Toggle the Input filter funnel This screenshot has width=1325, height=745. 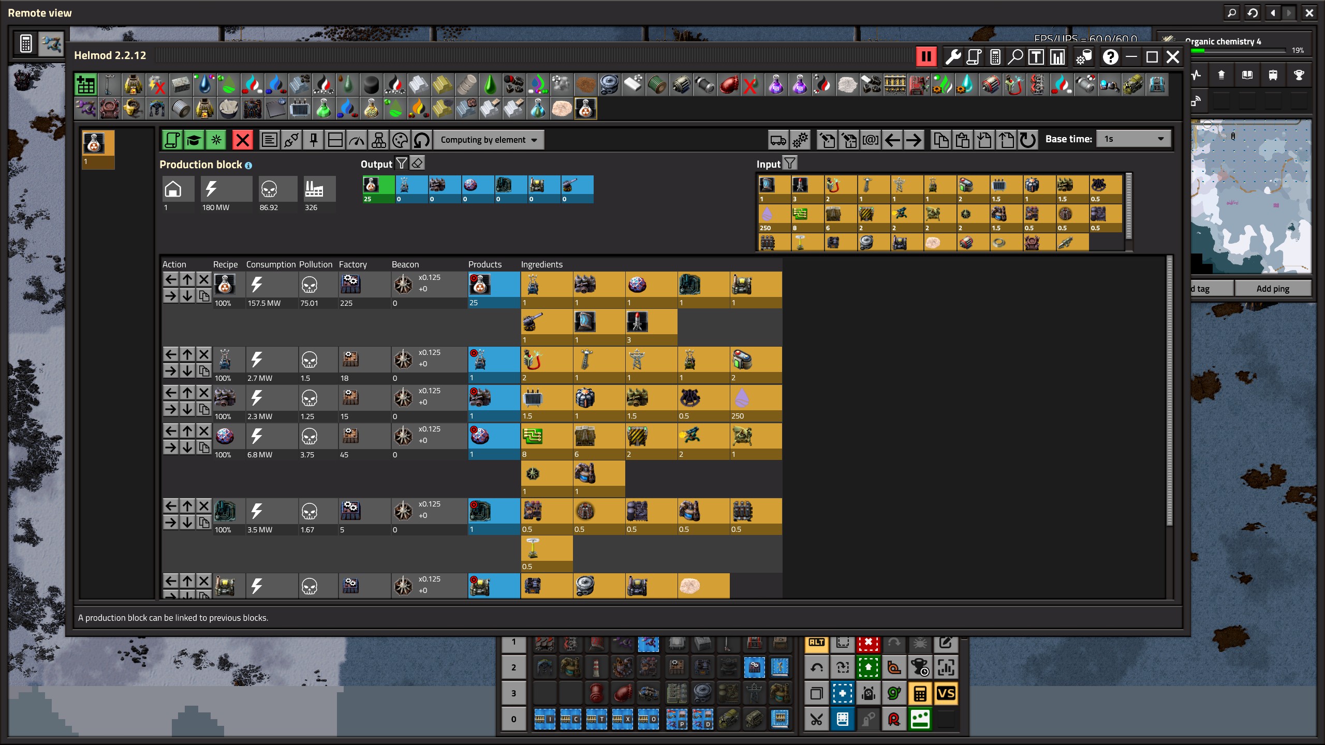pyautogui.click(x=789, y=163)
